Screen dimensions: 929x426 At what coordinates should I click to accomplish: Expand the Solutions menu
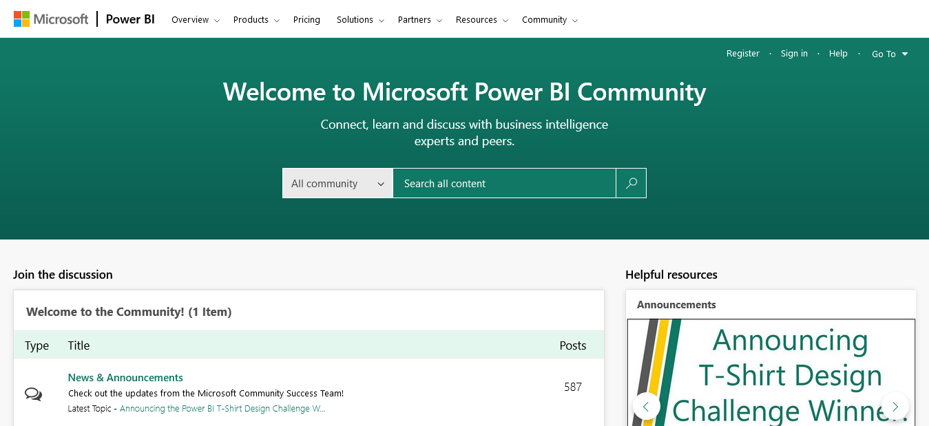pos(360,20)
